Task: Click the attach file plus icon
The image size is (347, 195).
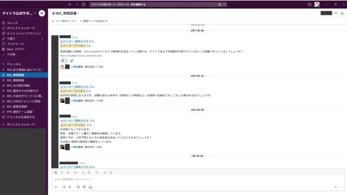Action: pos(56,187)
